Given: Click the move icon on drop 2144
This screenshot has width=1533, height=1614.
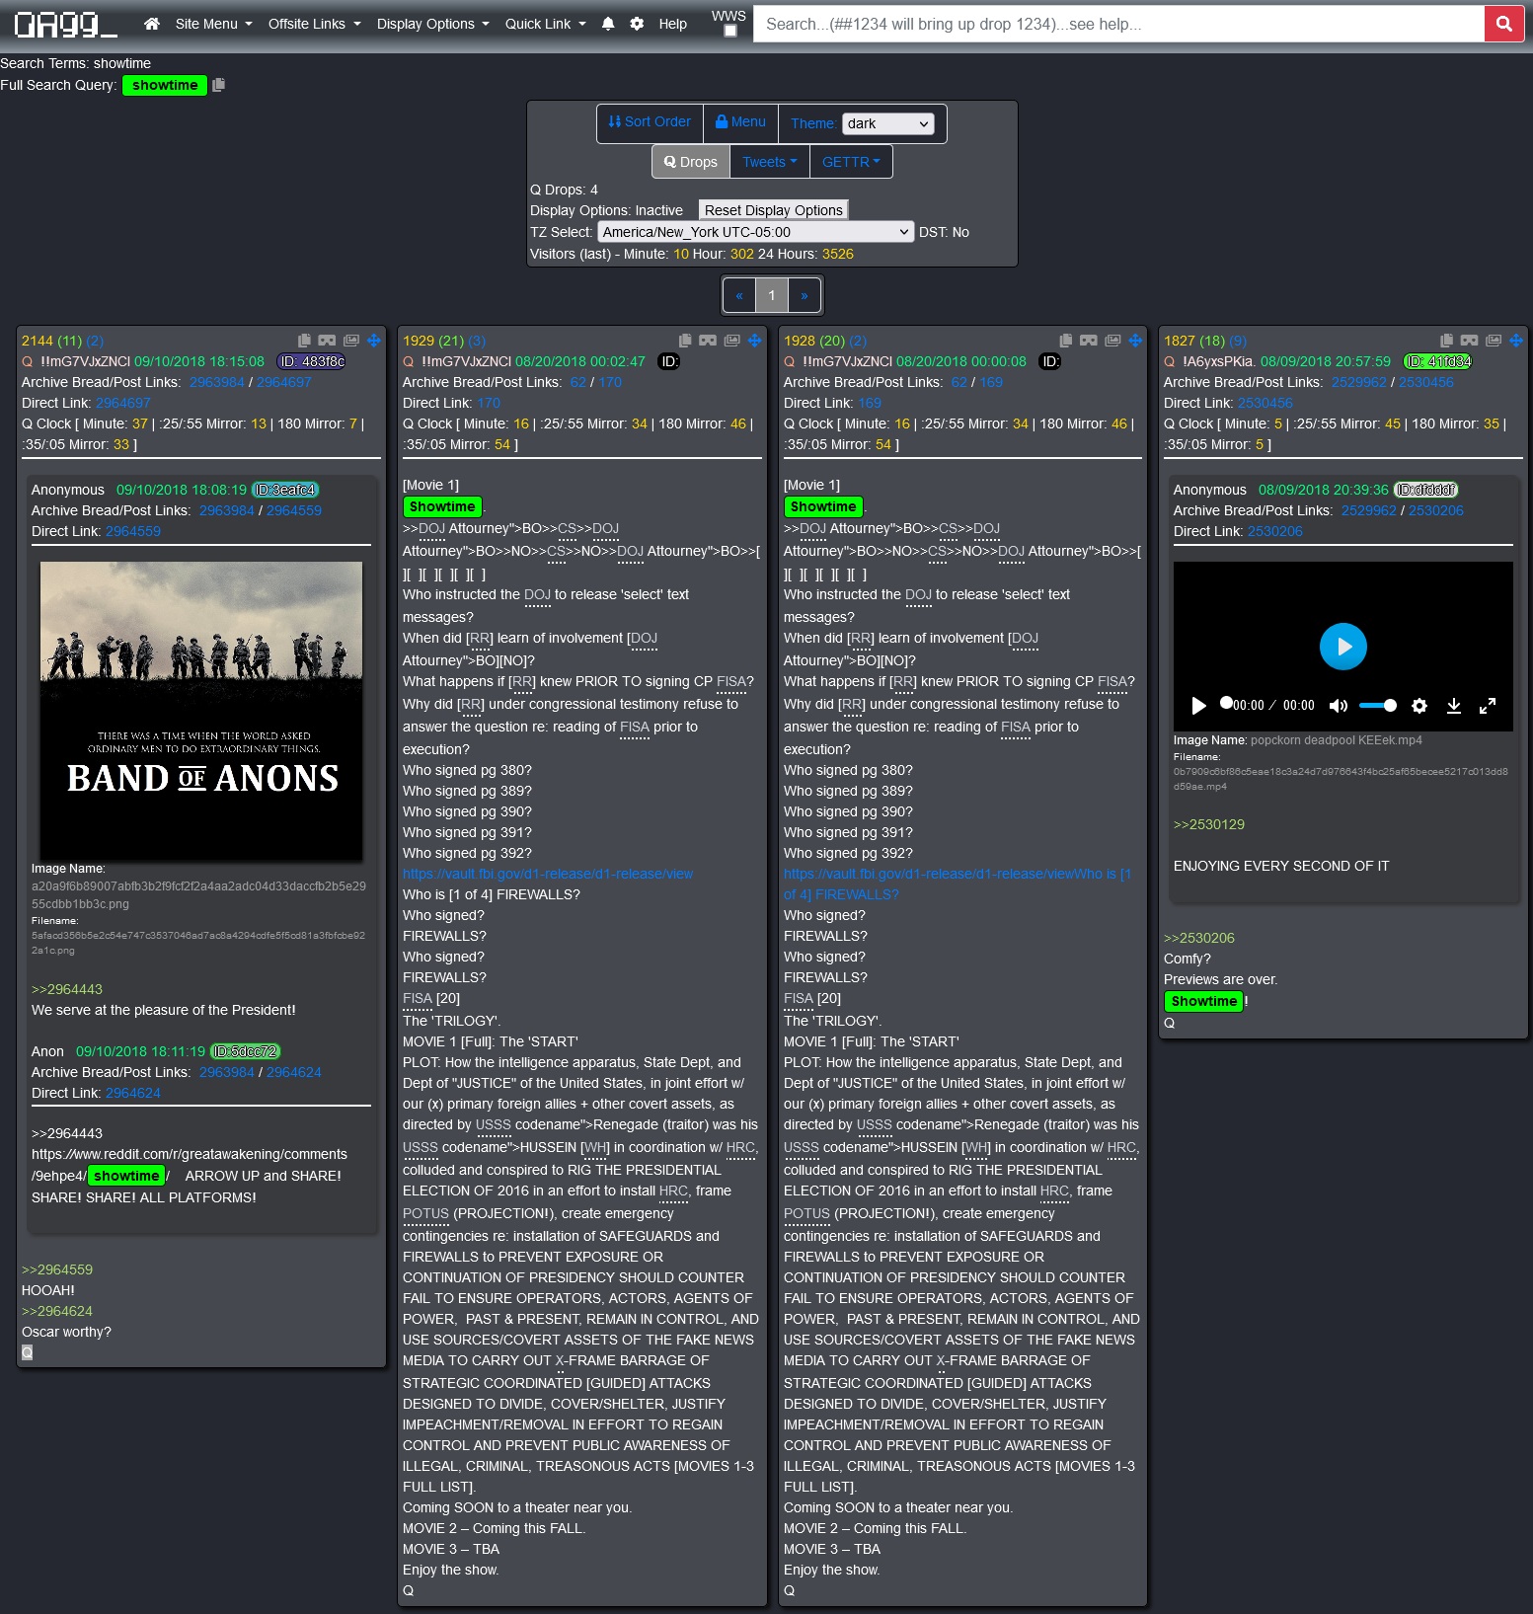Looking at the screenshot, I should [374, 341].
